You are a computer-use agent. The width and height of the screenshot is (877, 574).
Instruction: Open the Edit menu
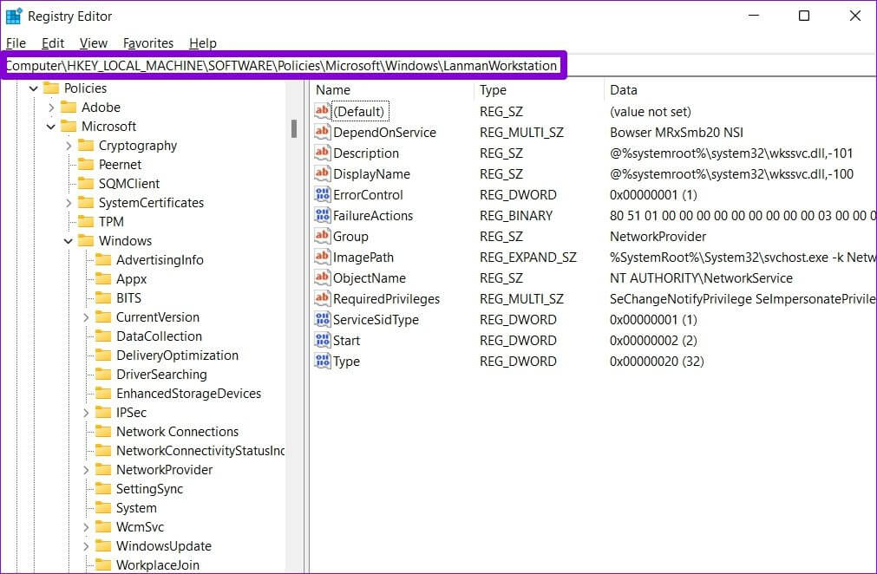click(x=53, y=43)
